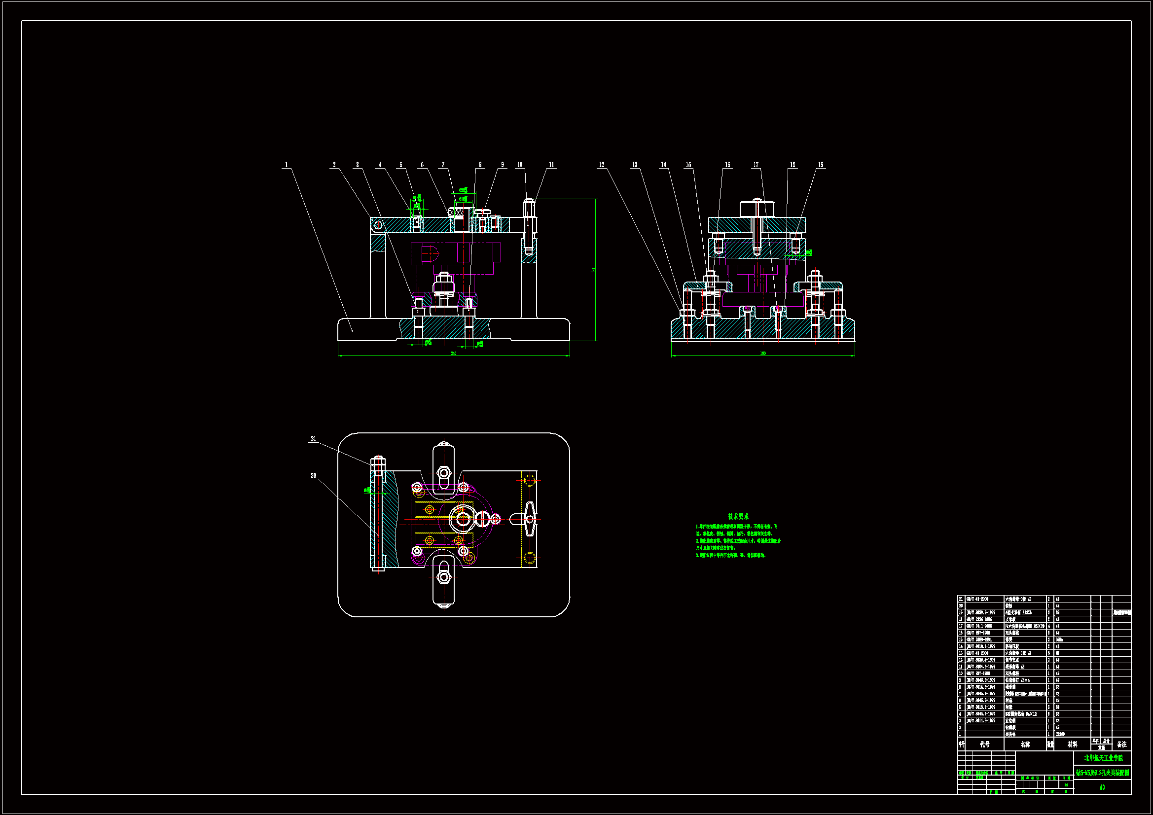Select the 材料 column header cell

1072,744
